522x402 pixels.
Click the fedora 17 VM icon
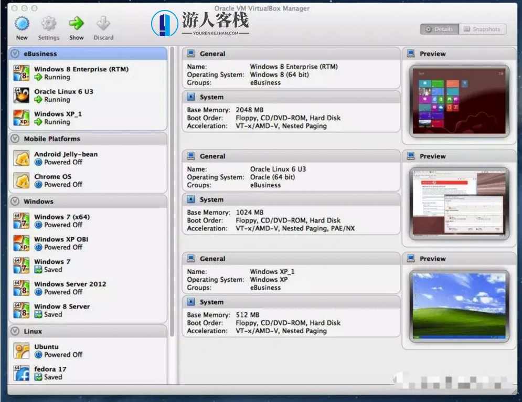pyautogui.click(x=22, y=373)
